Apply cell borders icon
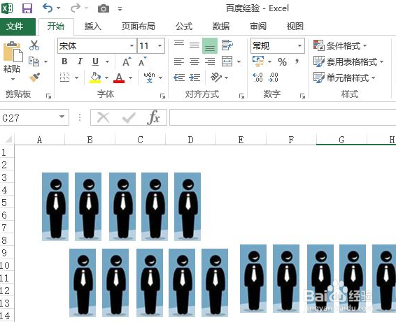The width and height of the screenshot is (396, 322). 64,78
